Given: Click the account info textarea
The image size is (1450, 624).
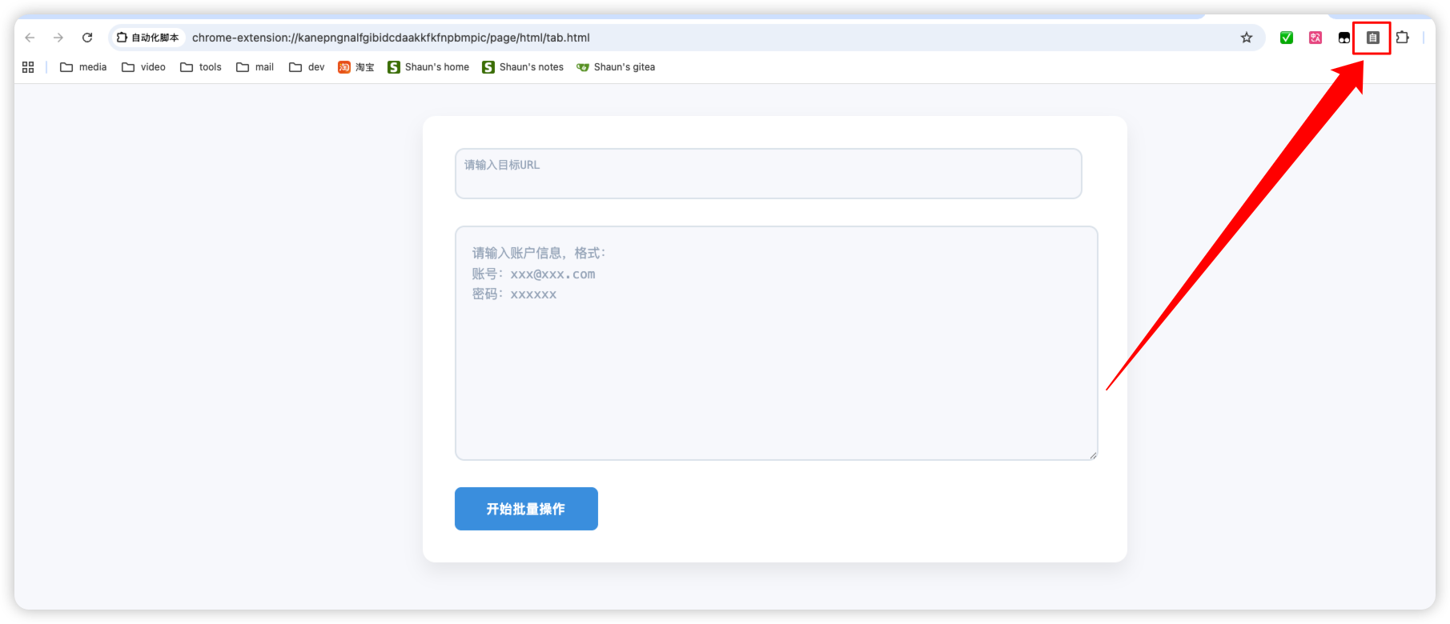Looking at the screenshot, I should (776, 343).
